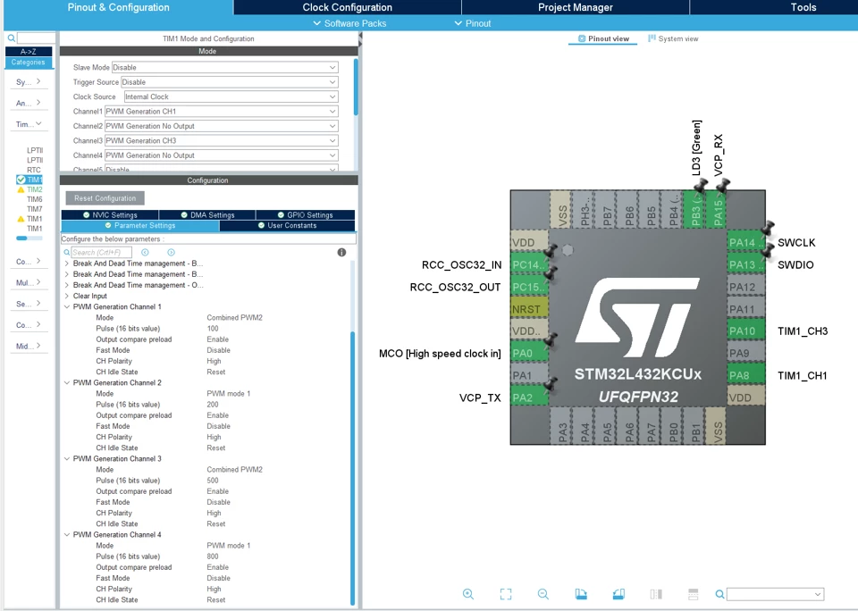The image size is (858, 611).
Task: Select PA10 pin assigned to TIM1_CH3
Action: (745, 331)
